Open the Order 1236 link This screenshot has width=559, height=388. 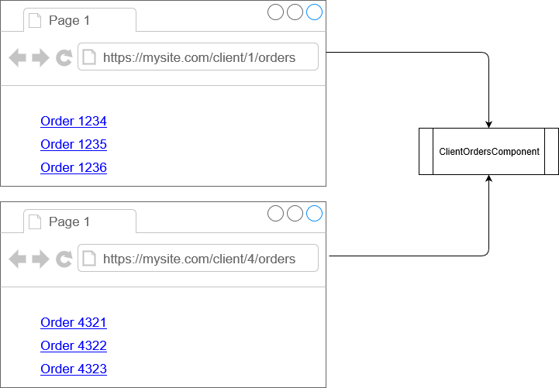click(74, 167)
